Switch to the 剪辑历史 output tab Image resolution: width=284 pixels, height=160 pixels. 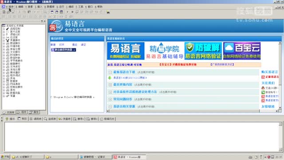coord(107,119)
